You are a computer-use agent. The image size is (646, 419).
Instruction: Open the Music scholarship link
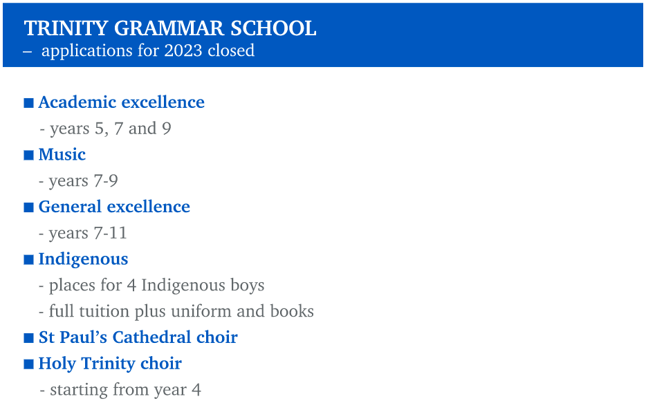[x=62, y=154]
